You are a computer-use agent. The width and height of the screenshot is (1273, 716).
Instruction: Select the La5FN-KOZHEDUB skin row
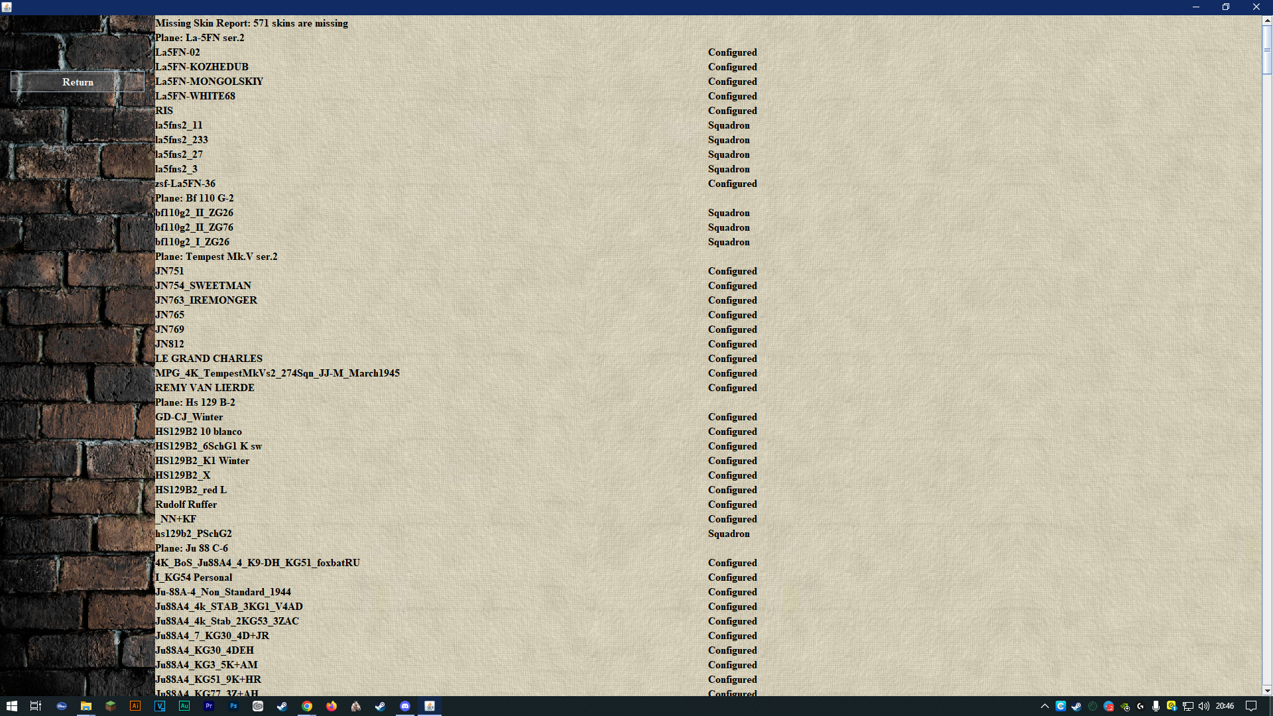tap(202, 67)
